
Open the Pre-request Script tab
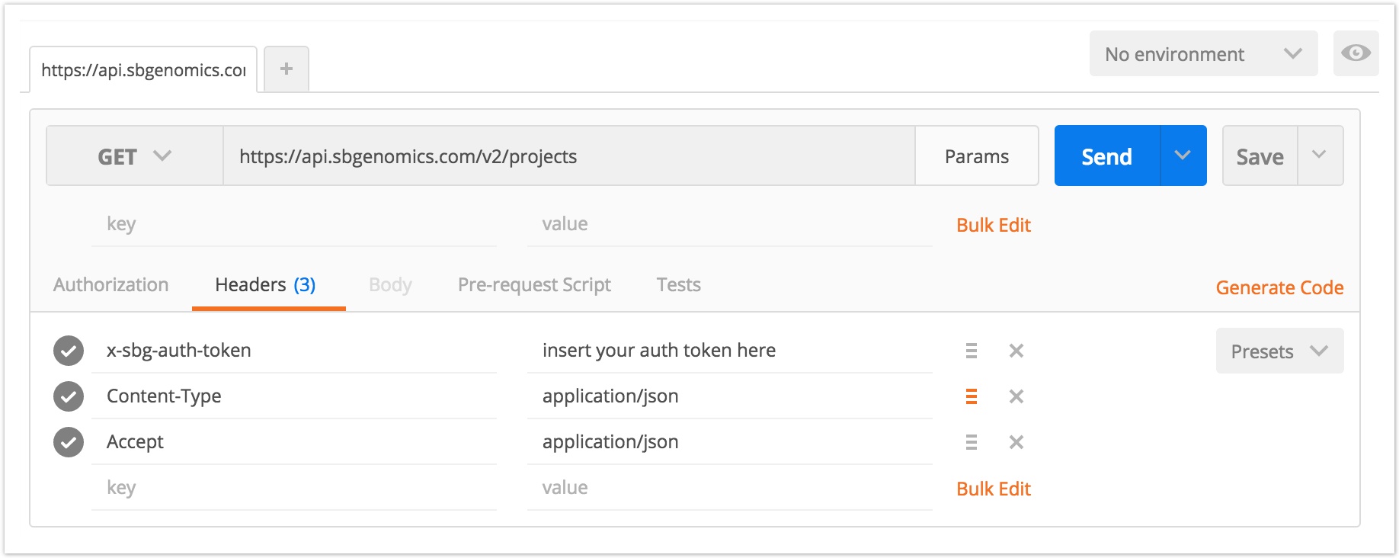(534, 285)
